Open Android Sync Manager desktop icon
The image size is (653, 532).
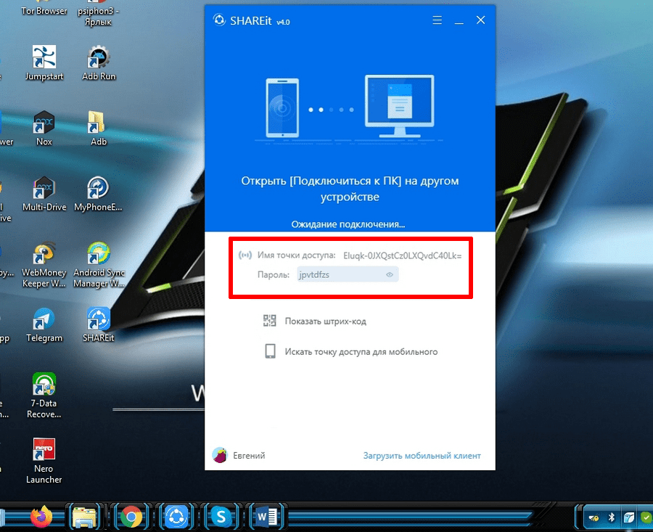[99, 264]
